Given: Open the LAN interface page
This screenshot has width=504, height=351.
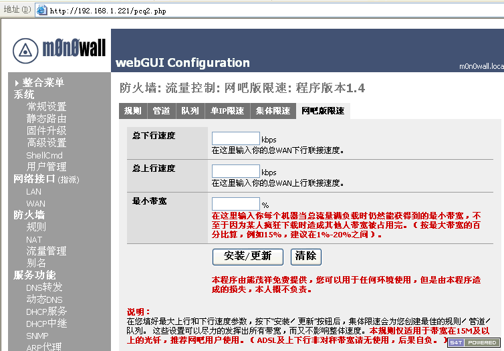Looking at the screenshot, I should pos(33,192).
